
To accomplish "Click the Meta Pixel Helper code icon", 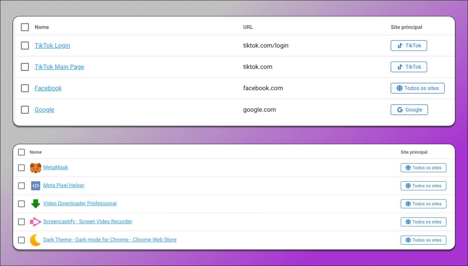I will tap(36, 186).
